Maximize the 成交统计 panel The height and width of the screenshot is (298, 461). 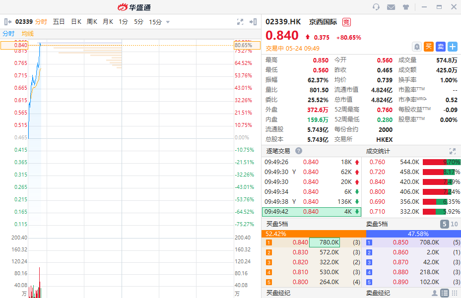point(452,151)
